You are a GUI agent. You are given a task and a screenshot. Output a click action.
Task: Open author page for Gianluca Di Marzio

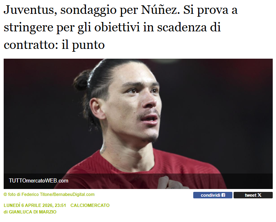click(x=33, y=212)
